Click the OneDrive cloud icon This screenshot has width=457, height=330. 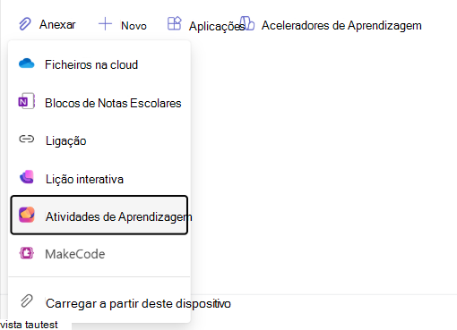27,63
